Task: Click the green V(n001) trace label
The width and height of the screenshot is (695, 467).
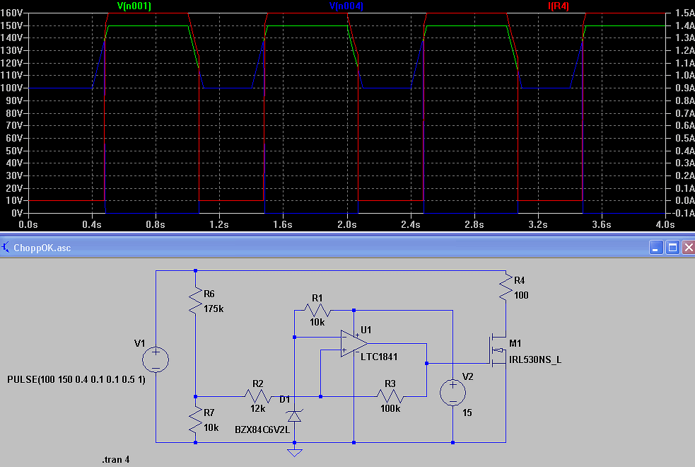Action: coord(134,6)
